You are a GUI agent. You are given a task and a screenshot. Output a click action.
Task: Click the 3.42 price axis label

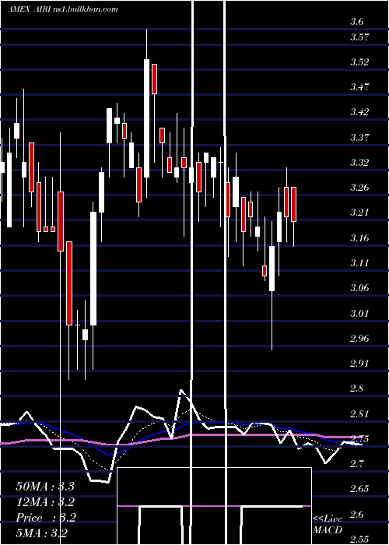point(359,112)
